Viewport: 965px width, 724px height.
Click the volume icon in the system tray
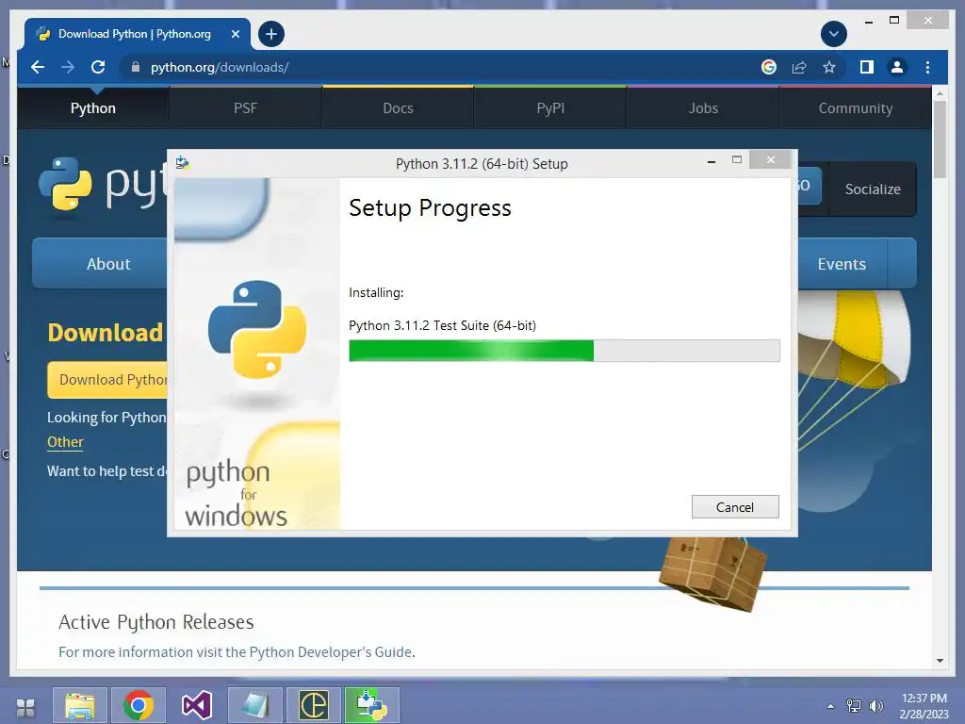[875, 705]
